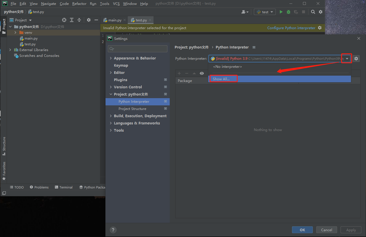This screenshot has height=237, width=366.
Task: Click the green Debug bug icon
Action: tap(289, 12)
